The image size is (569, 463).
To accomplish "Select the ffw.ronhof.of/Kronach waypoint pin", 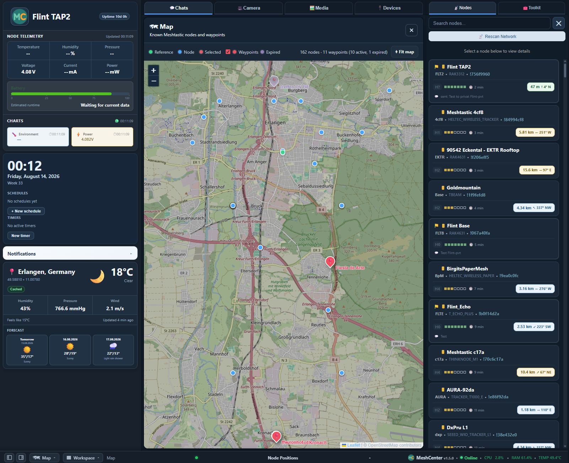I will point(276,436).
